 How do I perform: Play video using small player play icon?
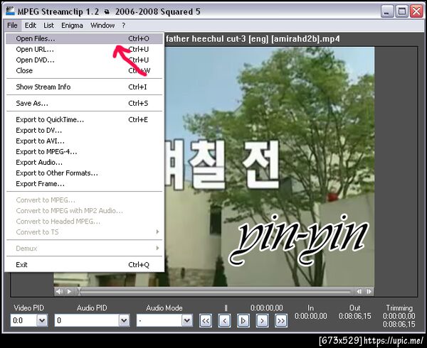point(69,291)
